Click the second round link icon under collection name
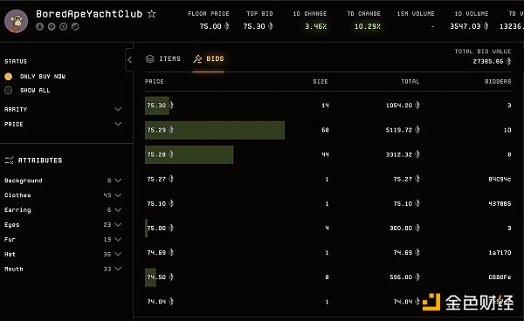 (x=52, y=27)
